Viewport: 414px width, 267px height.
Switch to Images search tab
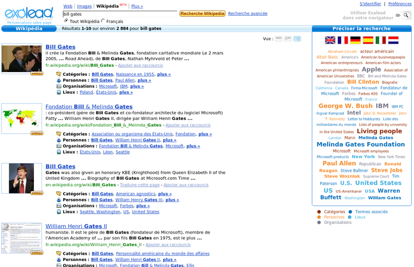pos(85,6)
